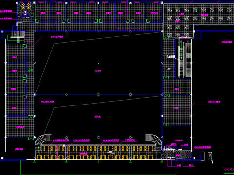The height and width of the screenshot is (175, 234).
Task: Click the top-left yellow restroom fixture
Action: pos(24,4)
